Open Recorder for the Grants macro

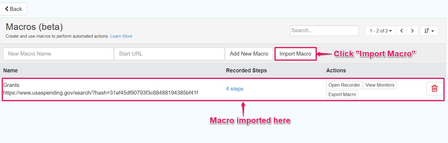(344, 85)
